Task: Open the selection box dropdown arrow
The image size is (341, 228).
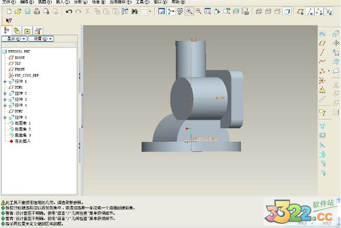Action: click(x=150, y=11)
